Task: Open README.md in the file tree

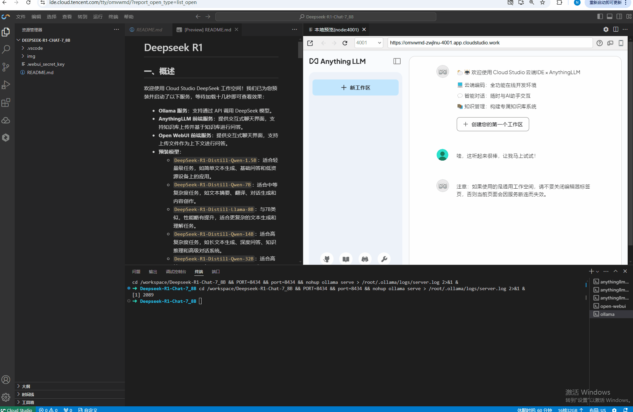Action: pyautogui.click(x=40, y=72)
